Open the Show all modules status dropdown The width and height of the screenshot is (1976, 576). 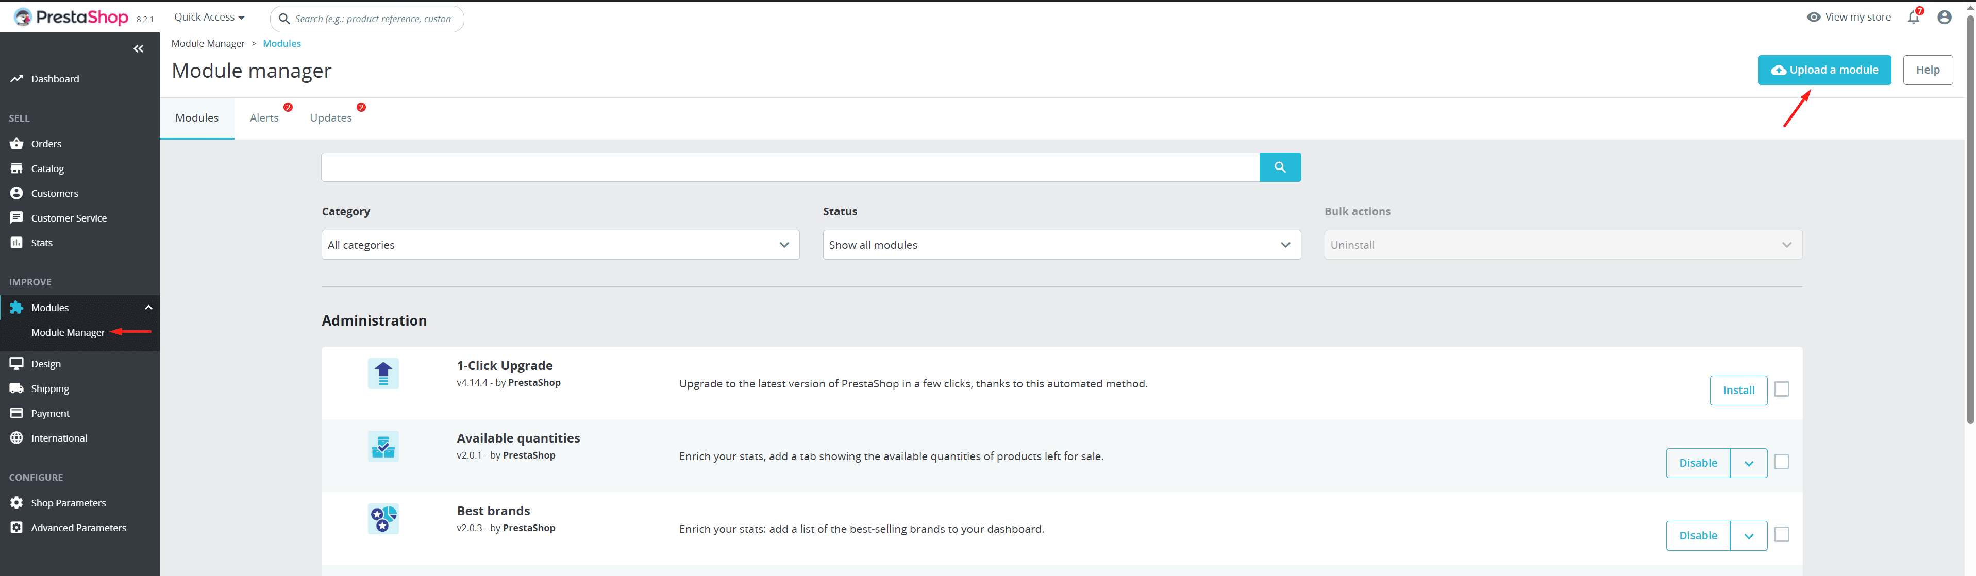[1061, 245]
